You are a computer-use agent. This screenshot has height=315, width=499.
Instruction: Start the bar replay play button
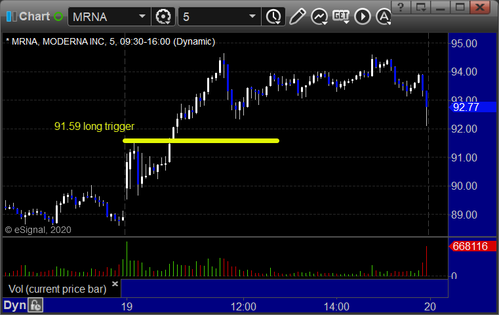[x=363, y=16]
